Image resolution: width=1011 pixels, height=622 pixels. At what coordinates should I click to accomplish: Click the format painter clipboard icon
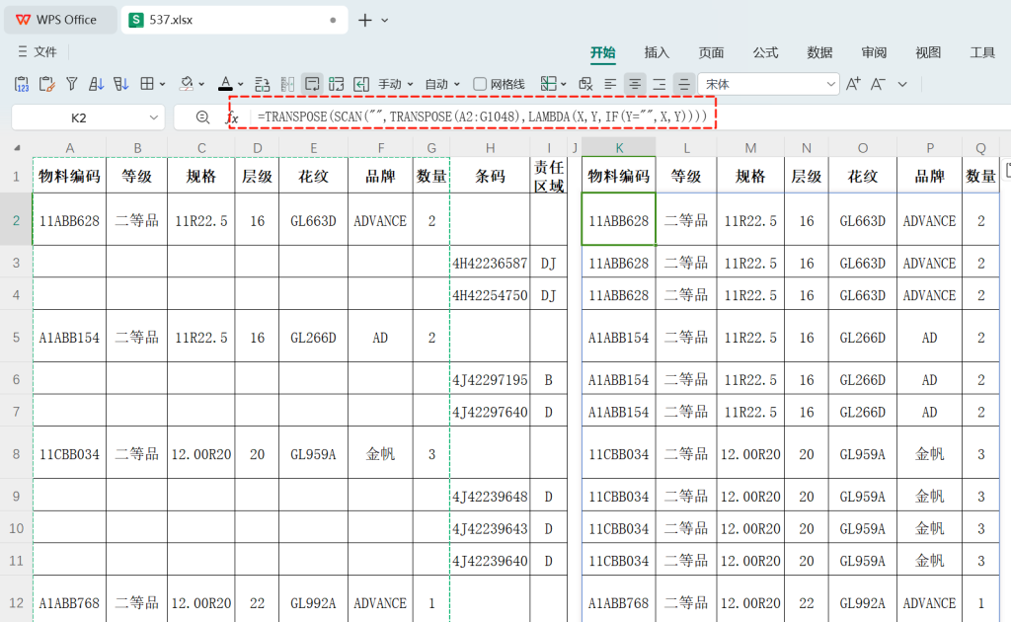coord(46,84)
